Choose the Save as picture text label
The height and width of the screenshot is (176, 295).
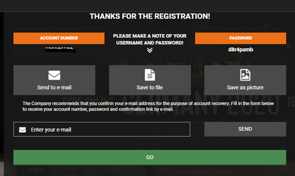[245, 88]
